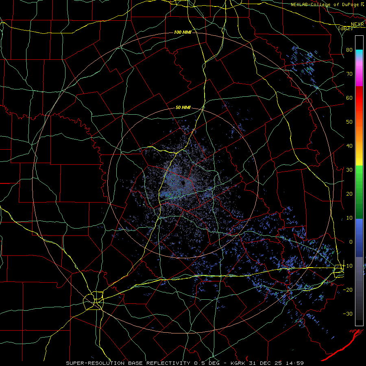The image size is (366, 366).
Task: Select the 80 dBZ scale value
Action: [x=349, y=50]
